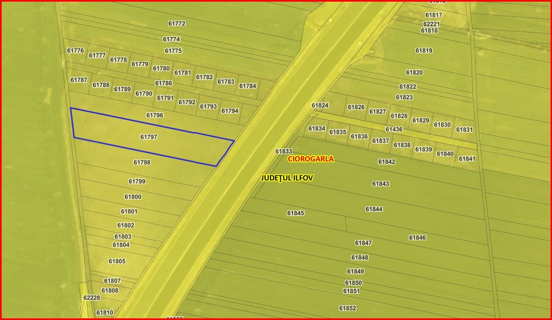Click parcel label 61775
552x320 pixels.
point(173,51)
